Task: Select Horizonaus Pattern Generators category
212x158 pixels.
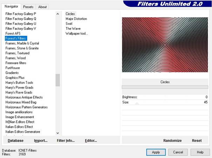Action: pyautogui.click(x=27, y=107)
